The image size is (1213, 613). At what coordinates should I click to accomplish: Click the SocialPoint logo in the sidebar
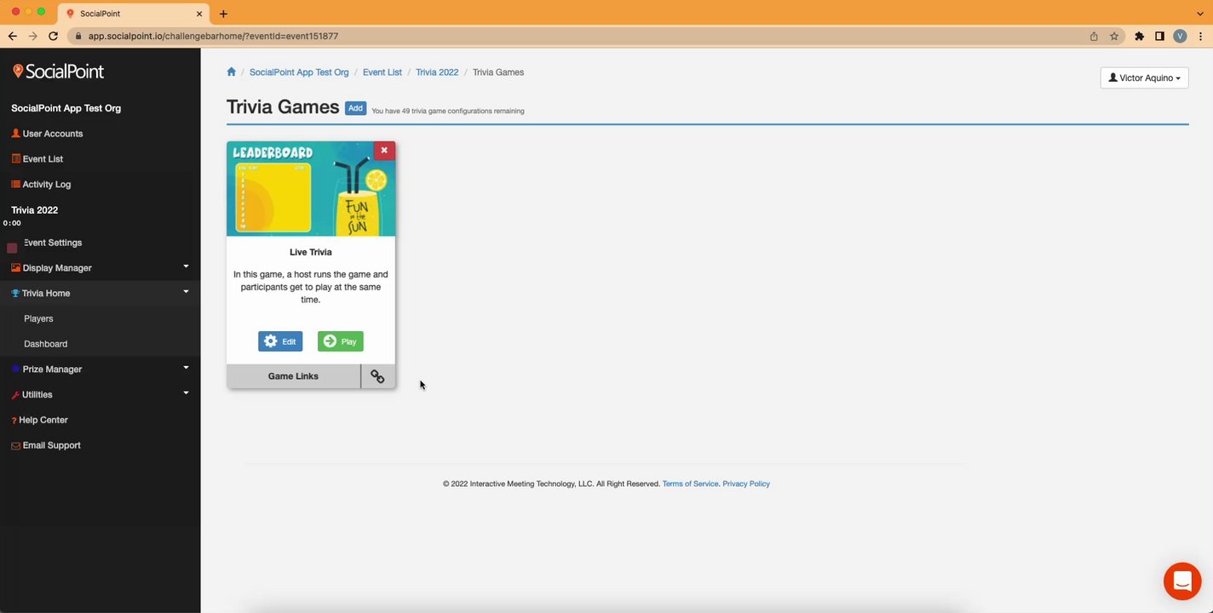(x=59, y=72)
